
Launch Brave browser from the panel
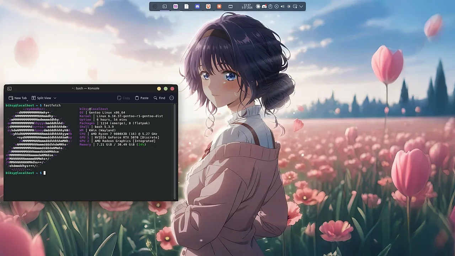coord(208,6)
